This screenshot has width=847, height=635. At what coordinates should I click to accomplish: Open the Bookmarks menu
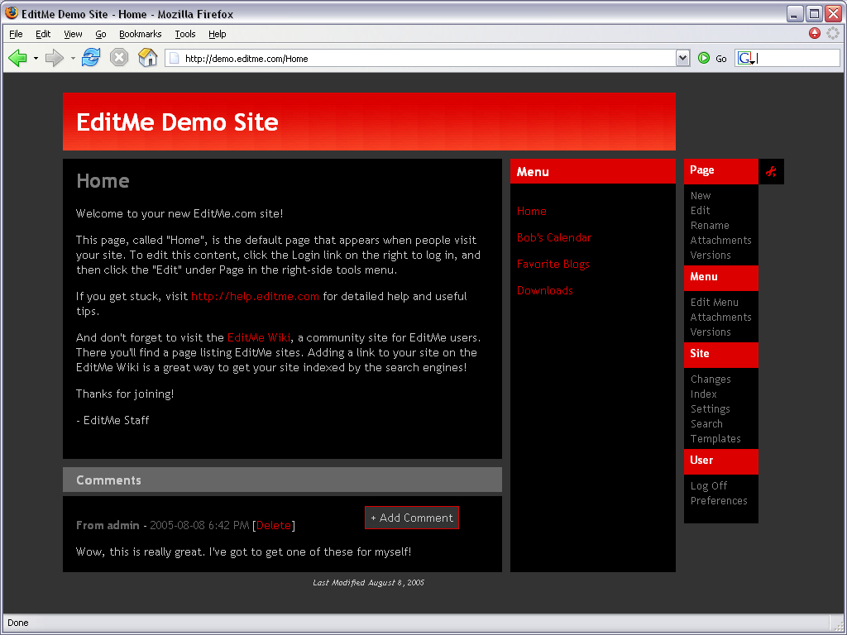(x=140, y=34)
